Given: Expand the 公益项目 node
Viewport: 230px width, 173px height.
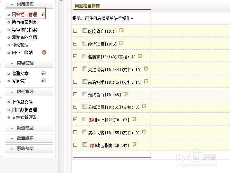Looking at the screenshot, I should pyautogui.click(x=75, y=106).
